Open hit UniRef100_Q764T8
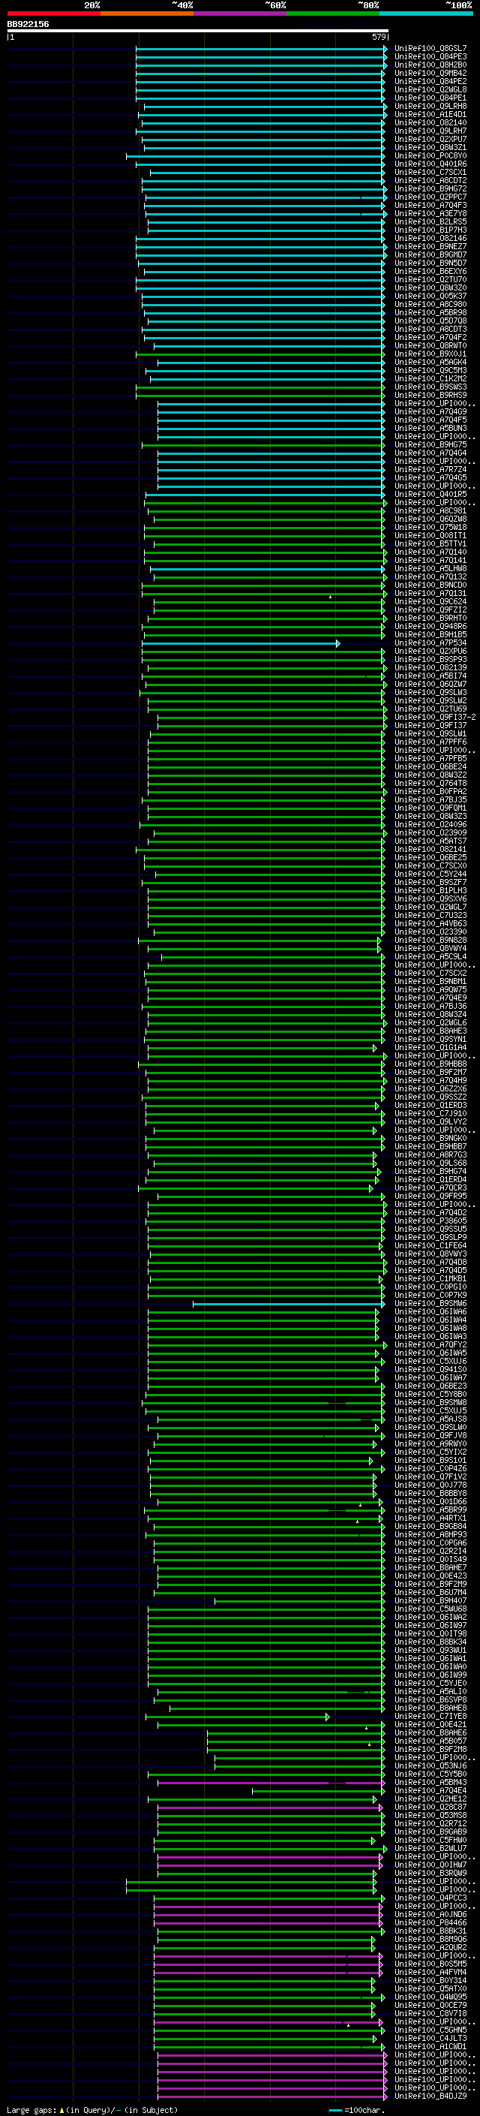 point(430,783)
